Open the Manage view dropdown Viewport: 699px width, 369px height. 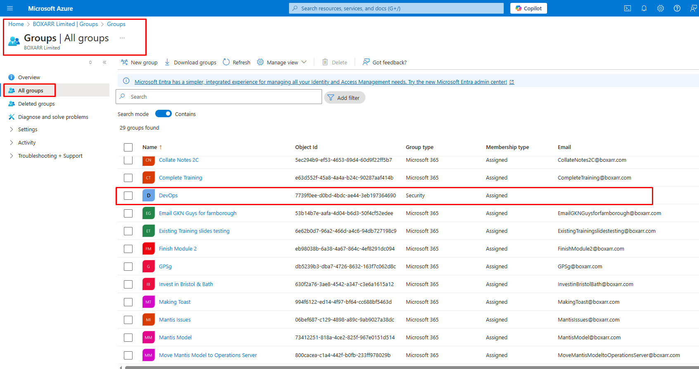click(x=282, y=62)
